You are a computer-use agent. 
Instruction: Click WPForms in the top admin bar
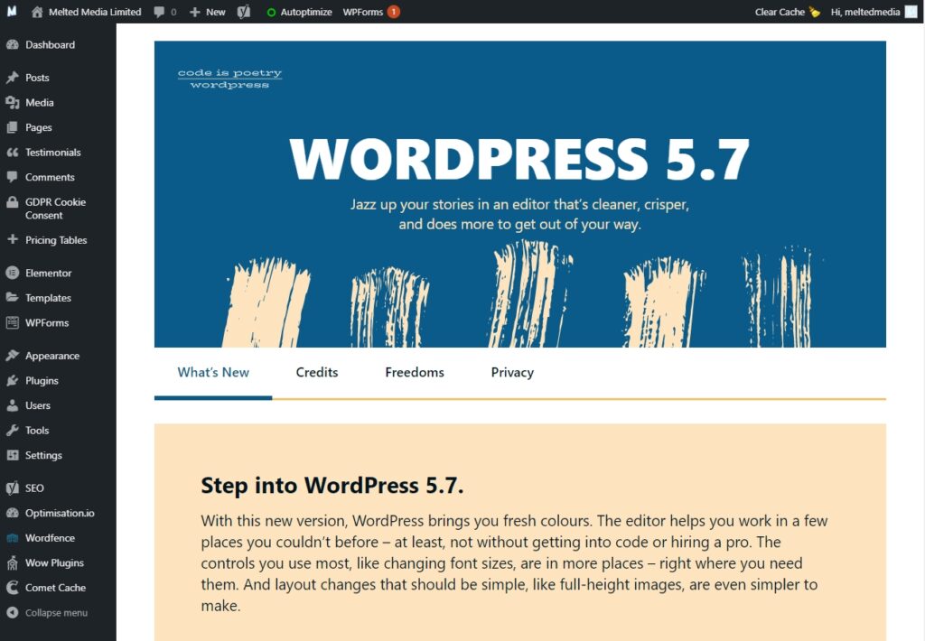363,12
